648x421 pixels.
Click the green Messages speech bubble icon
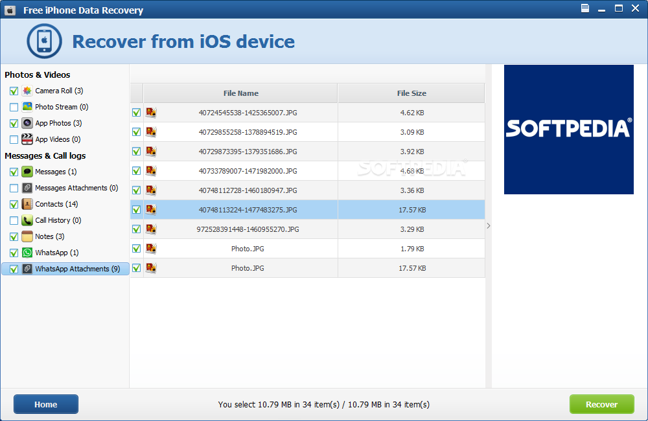pos(27,172)
